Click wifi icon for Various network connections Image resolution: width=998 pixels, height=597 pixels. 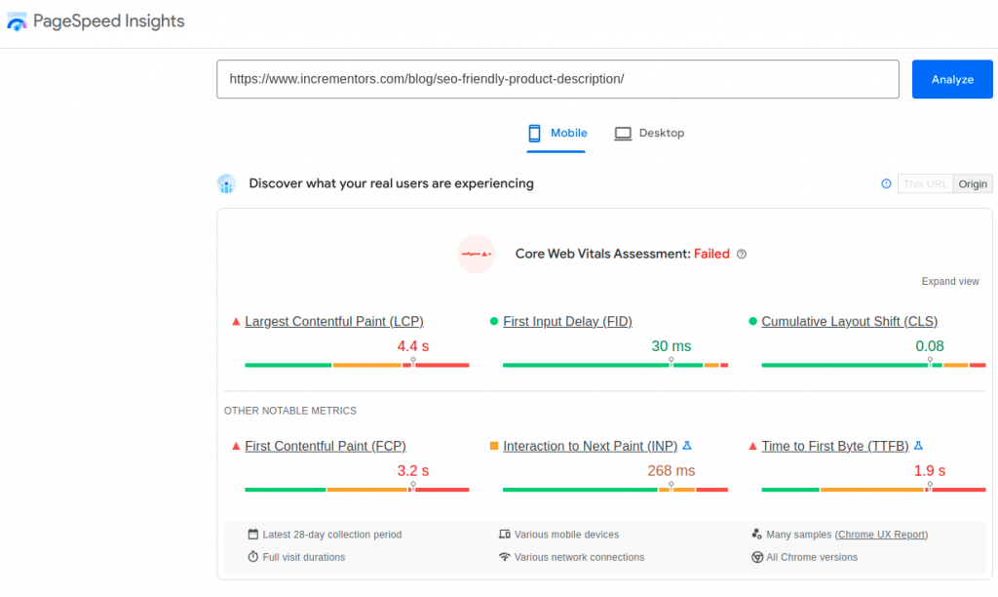point(505,556)
